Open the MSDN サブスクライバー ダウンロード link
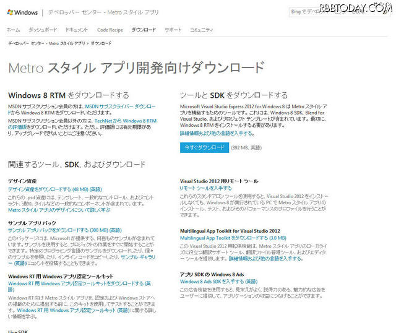 point(120,106)
